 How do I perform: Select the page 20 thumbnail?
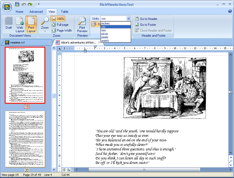[25, 139]
